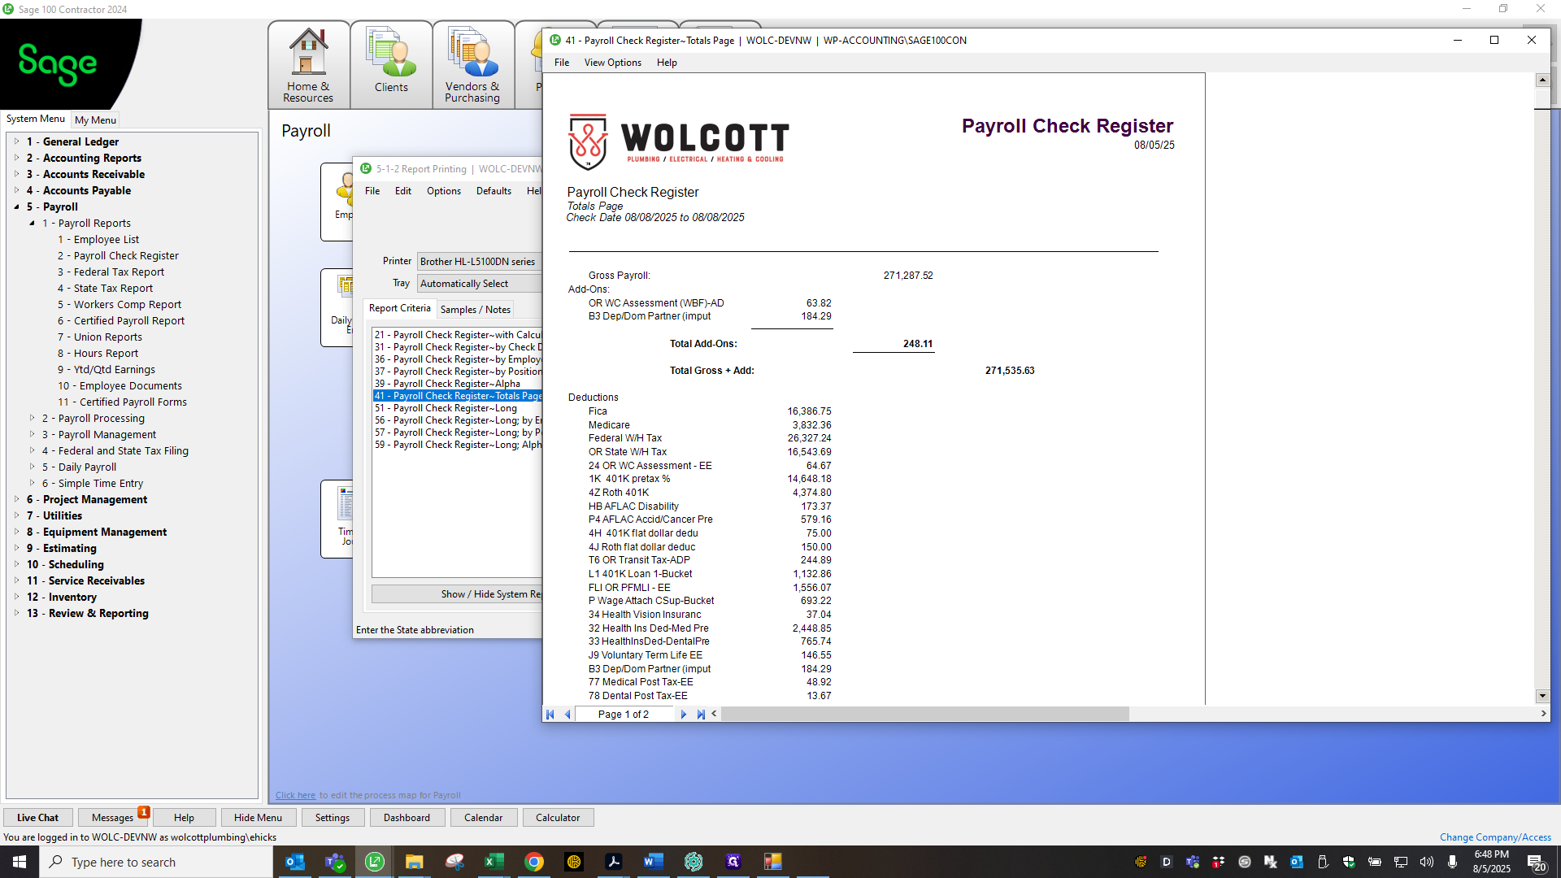This screenshot has height=878, width=1561.
Task: Go to first page of report
Action: coord(550,715)
